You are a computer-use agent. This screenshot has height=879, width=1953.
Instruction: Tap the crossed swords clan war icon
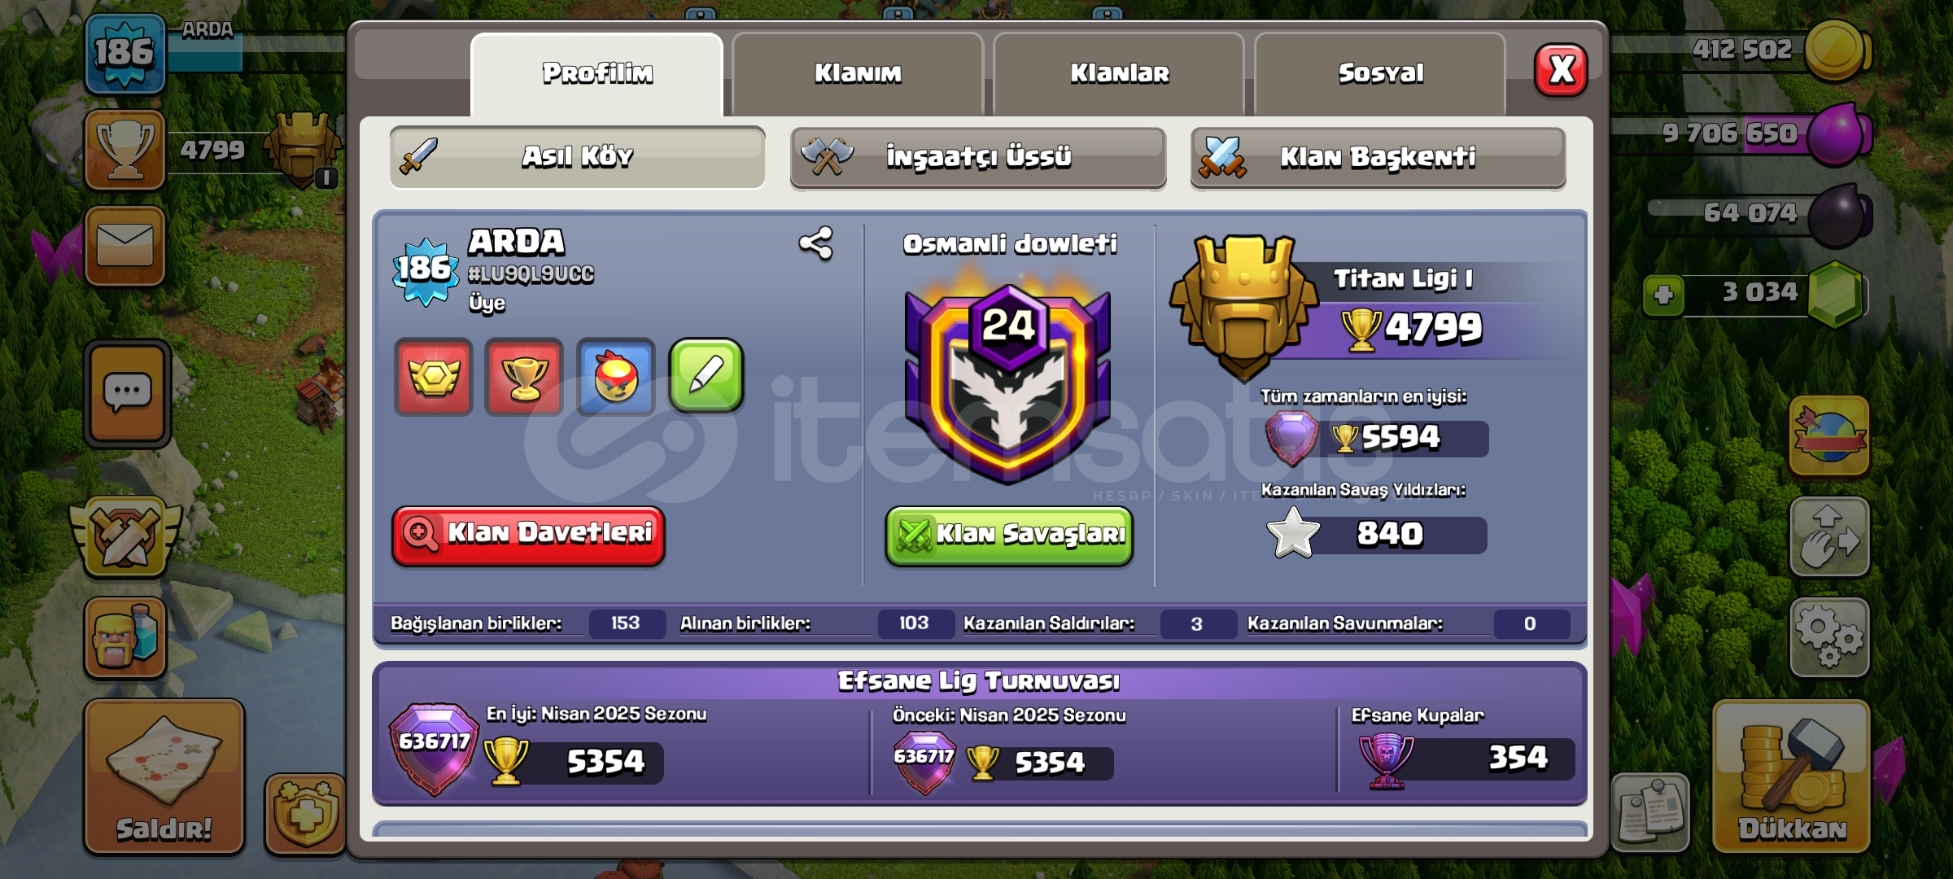[x=125, y=537]
